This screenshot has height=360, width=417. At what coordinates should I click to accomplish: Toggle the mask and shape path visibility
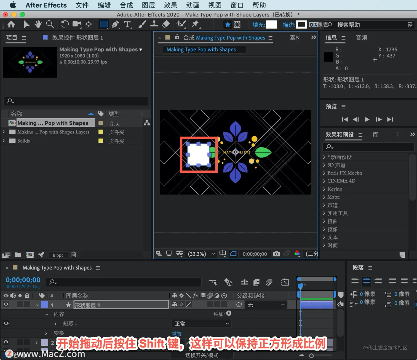[233, 254]
